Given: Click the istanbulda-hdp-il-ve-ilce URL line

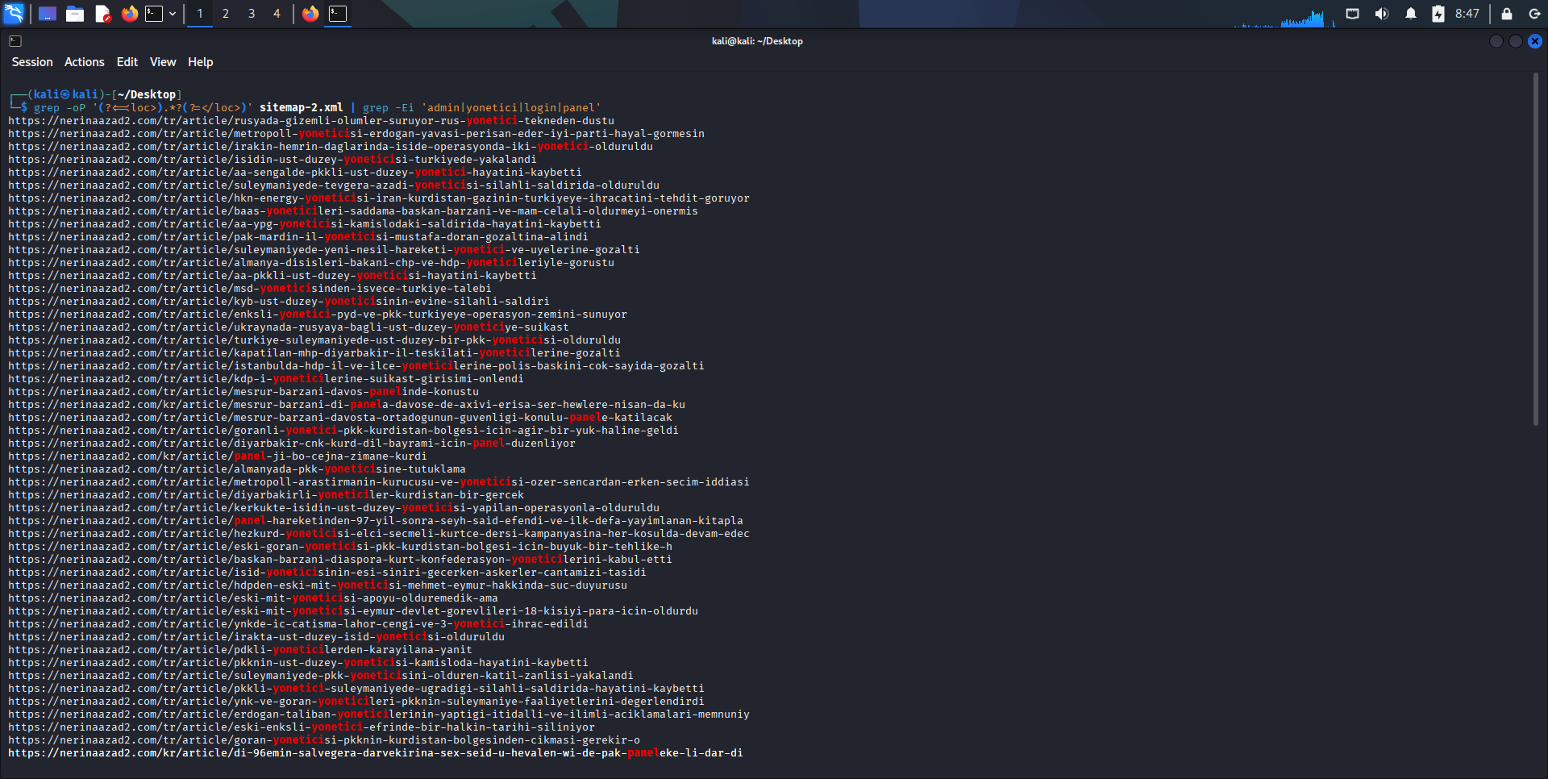Looking at the screenshot, I should tap(356, 365).
